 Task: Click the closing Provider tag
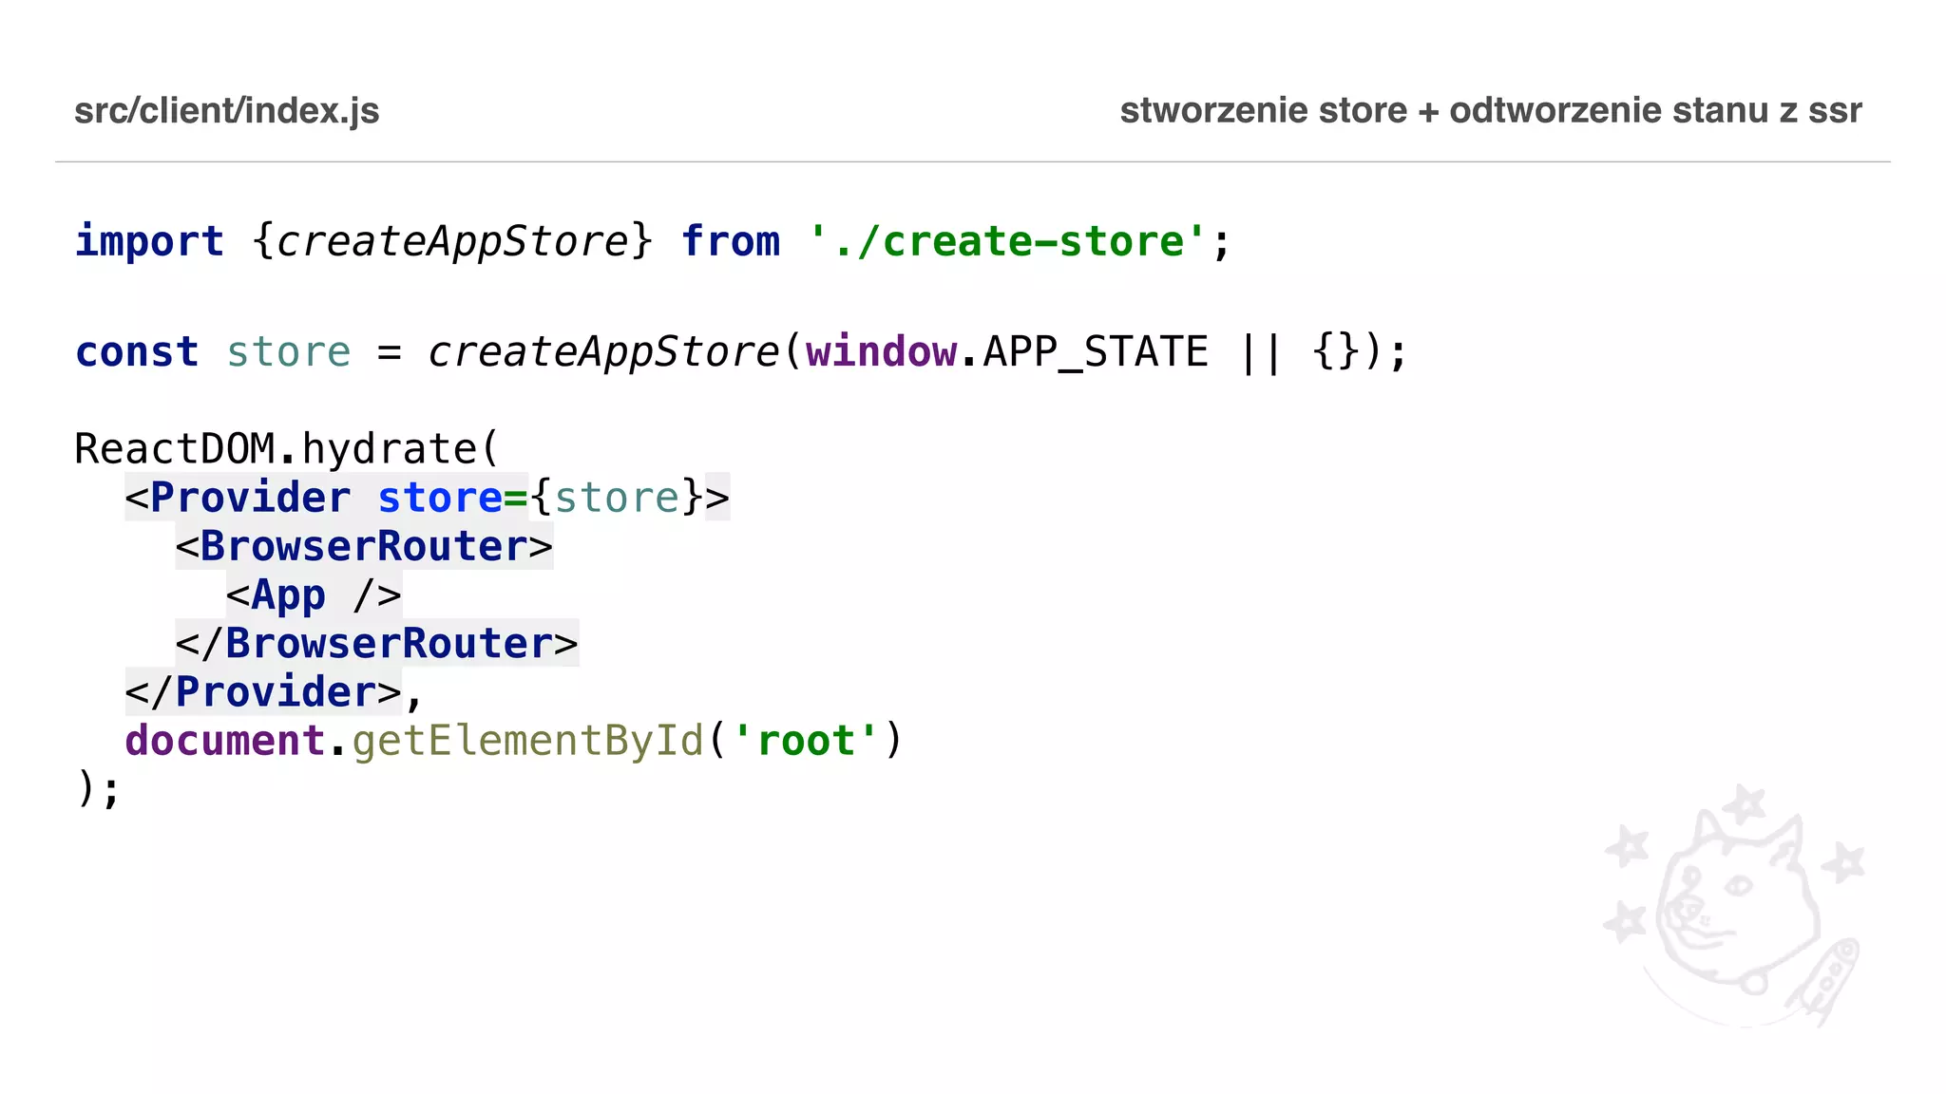(x=264, y=692)
